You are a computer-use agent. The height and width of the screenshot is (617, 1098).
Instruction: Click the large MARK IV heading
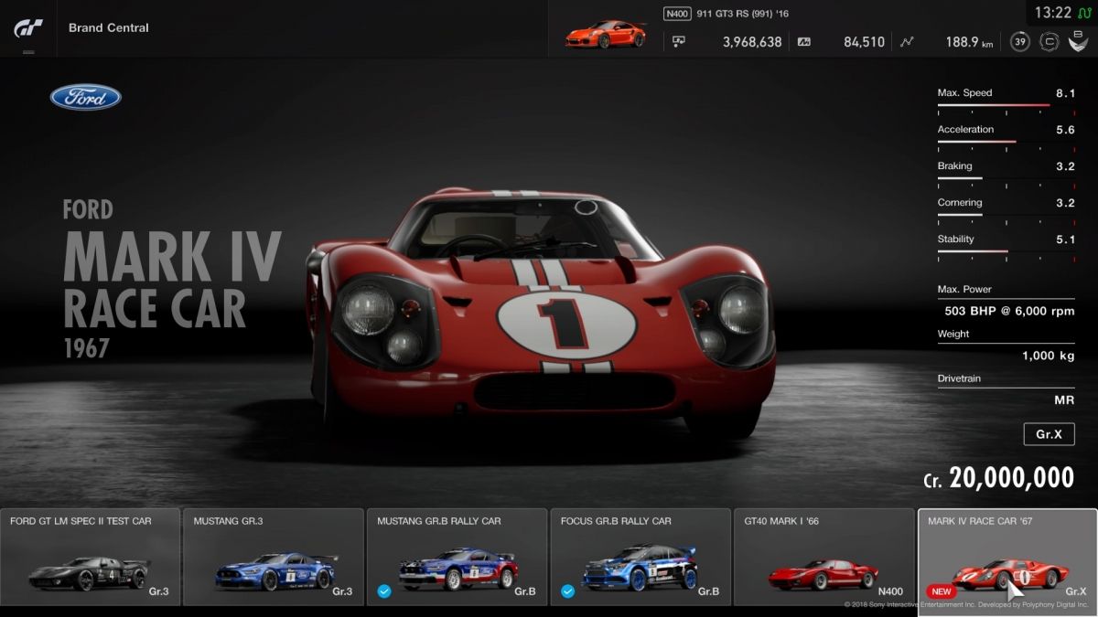pyautogui.click(x=172, y=256)
